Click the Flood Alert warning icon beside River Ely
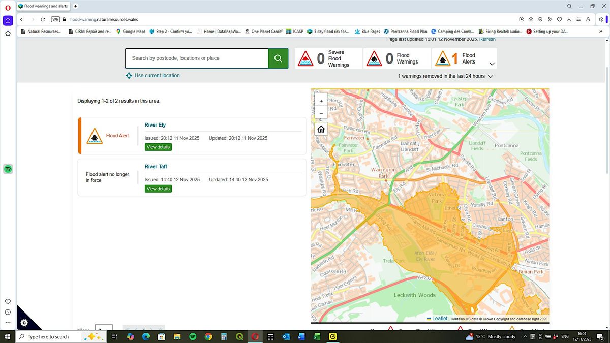Image resolution: width=610 pixels, height=343 pixels. point(95,136)
